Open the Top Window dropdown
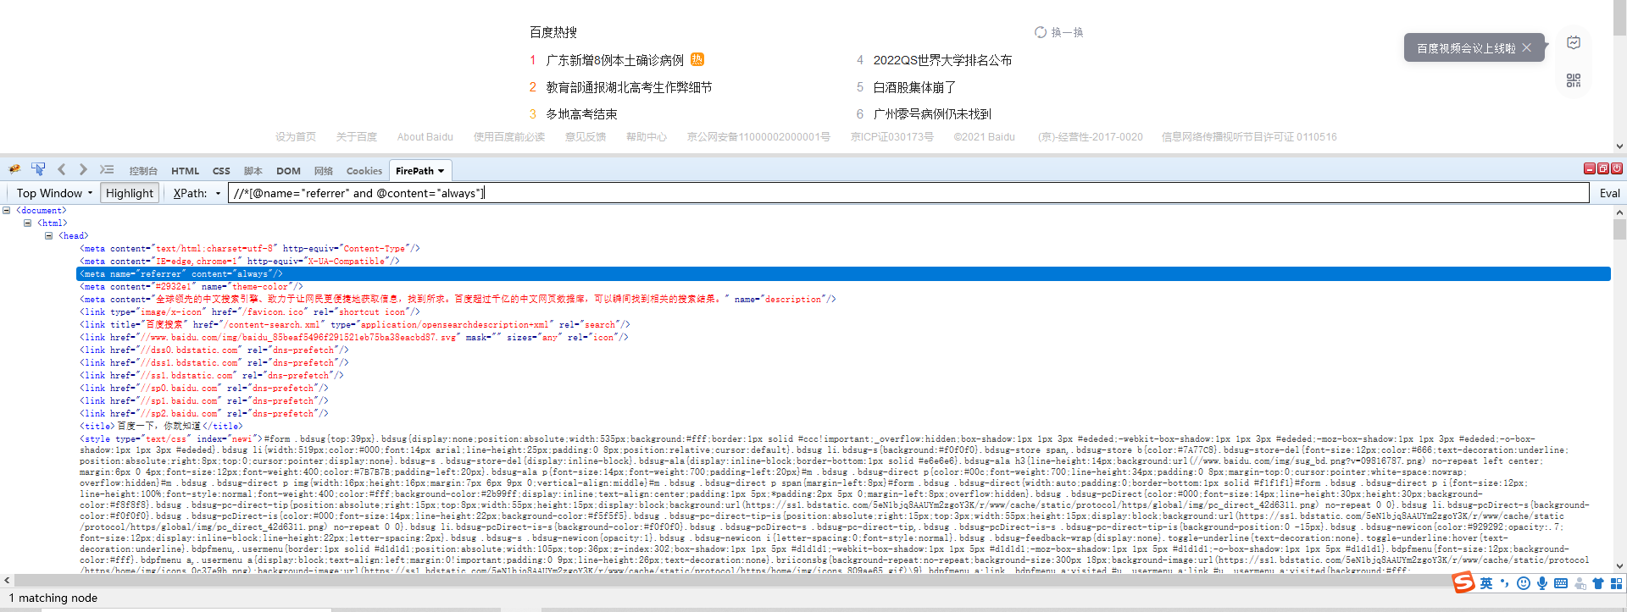This screenshot has width=1627, height=612. coord(54,193)
